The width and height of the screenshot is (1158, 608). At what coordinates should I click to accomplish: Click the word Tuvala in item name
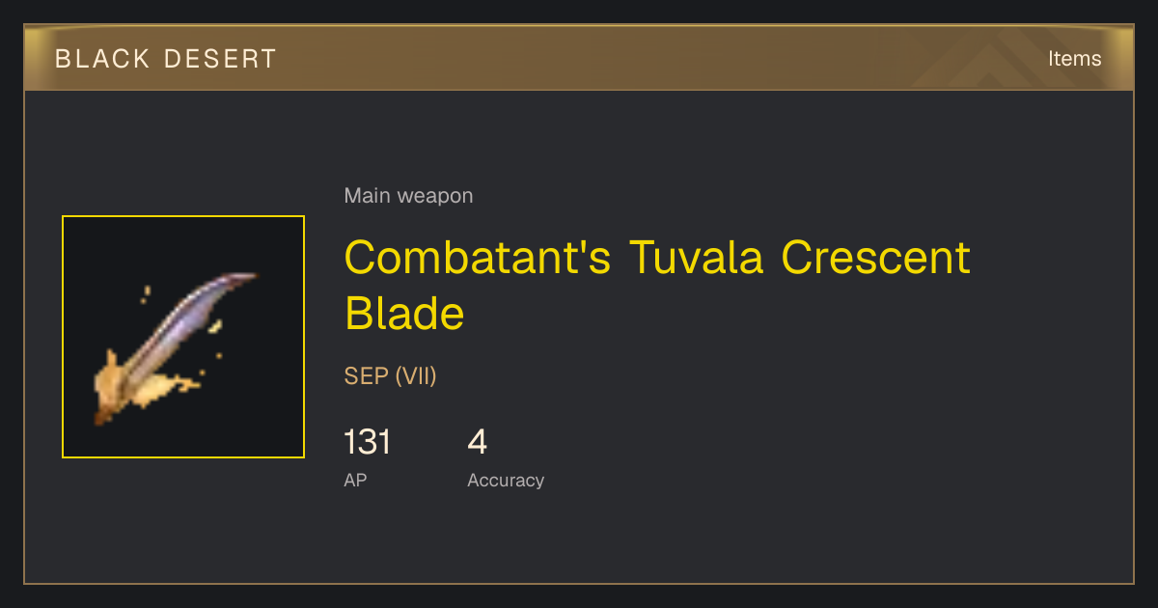(697, 257)
